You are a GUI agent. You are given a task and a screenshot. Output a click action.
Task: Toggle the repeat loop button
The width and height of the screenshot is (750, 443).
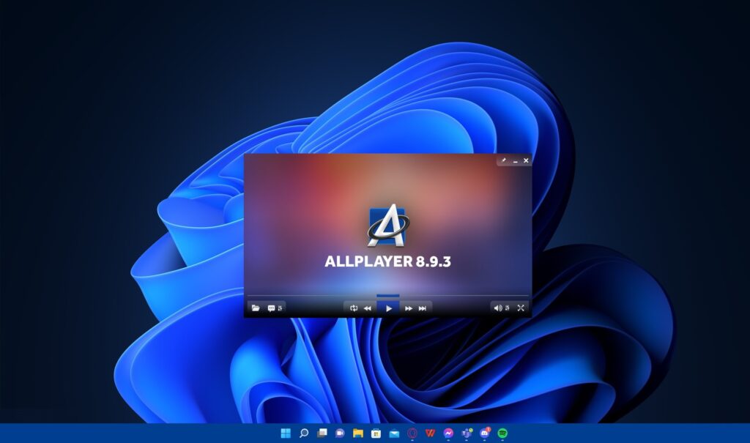coord(354,308)
